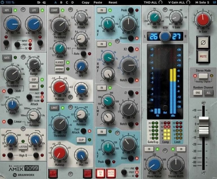Screen dimensions: 217x179
Task: Click the red EXT KEY button
Action: [88, 173]
